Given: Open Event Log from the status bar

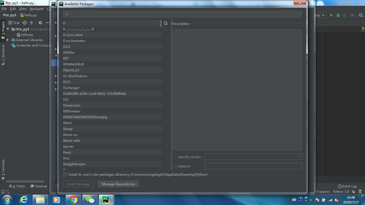Looking at the screenshot, I should click(347, 186).
